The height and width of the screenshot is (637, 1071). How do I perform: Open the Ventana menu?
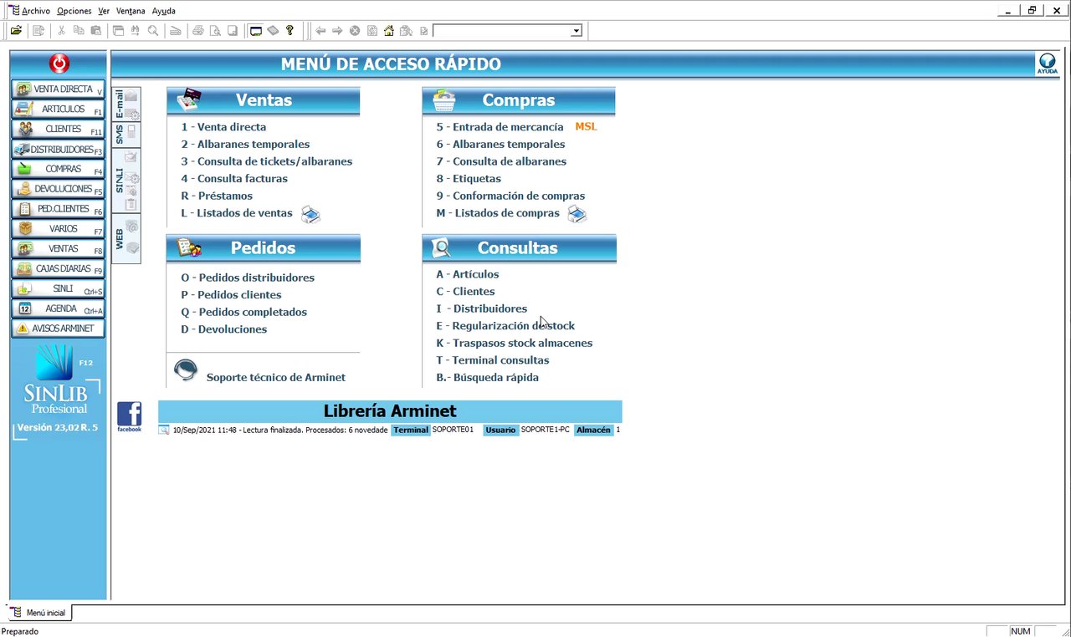(x=131, y=11)
